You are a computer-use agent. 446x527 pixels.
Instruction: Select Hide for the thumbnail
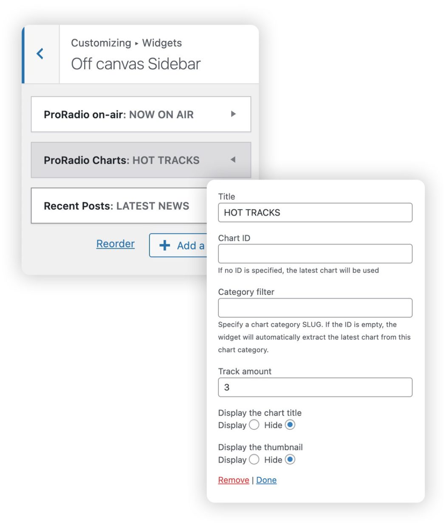coord(290,459)
